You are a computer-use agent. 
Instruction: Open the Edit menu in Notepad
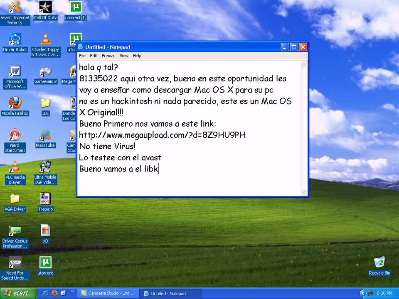pyautogui.click(x=94, y=56)
